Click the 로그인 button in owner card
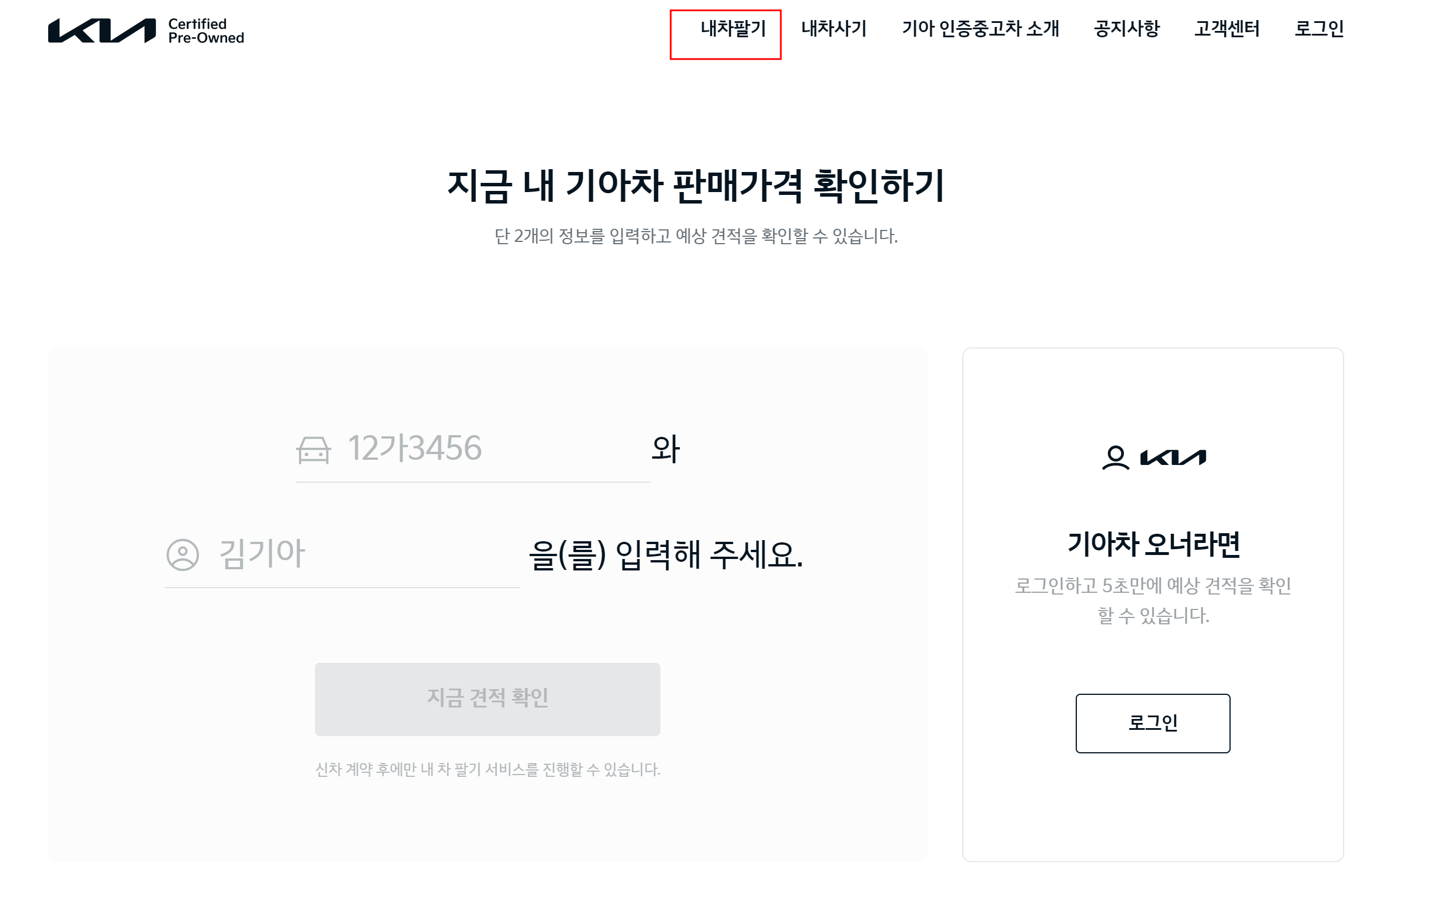 point(1153,724)
